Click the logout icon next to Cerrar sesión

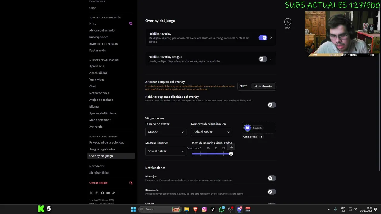point(131,183)
